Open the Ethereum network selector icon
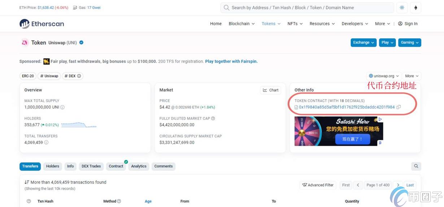 point(415,8)
